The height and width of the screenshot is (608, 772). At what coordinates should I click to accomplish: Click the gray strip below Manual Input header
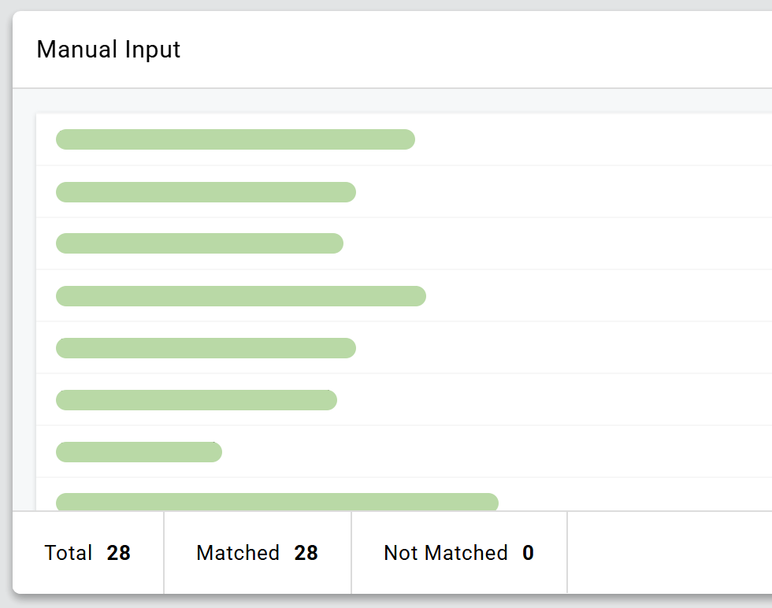click(x=394, y=101)
